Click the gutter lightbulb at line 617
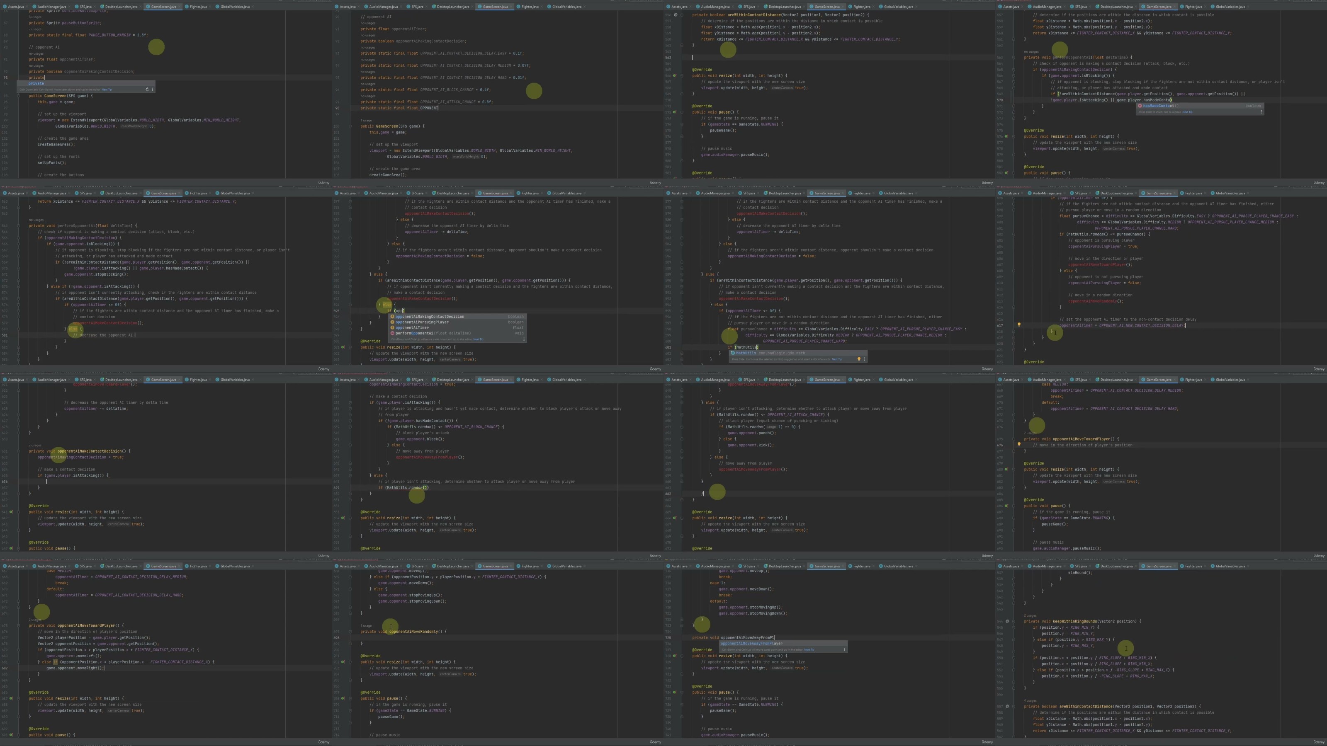This screenshot has height=746, width=1327. 1019,325
